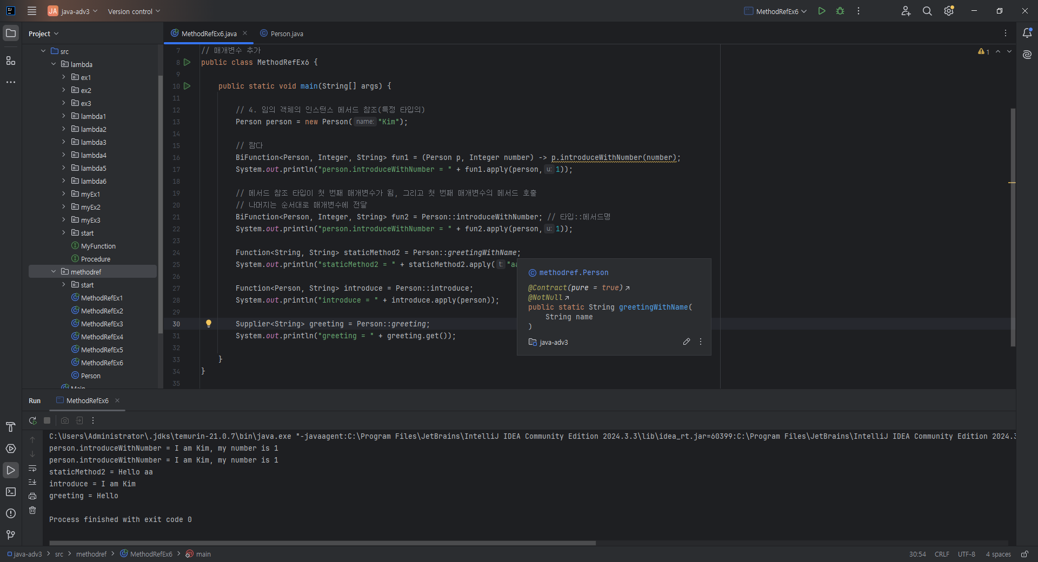
Task: Click the warnings indicator in editor
Action: click(x=983, y=51)
